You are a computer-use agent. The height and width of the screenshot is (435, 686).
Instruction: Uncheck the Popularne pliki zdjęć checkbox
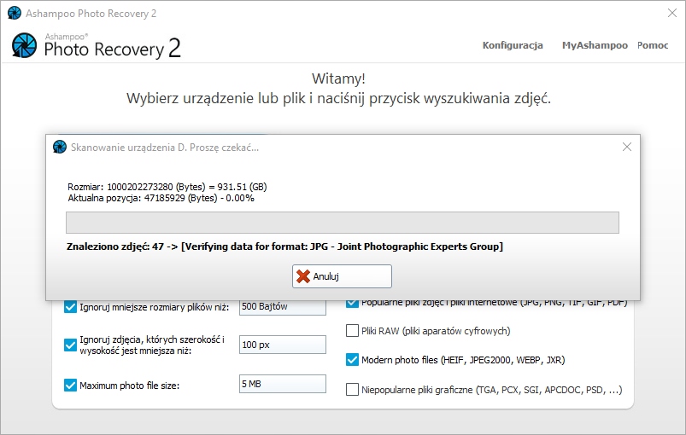[352, 303]
